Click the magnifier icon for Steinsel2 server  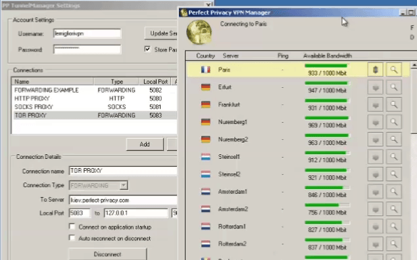coord(394,175)
